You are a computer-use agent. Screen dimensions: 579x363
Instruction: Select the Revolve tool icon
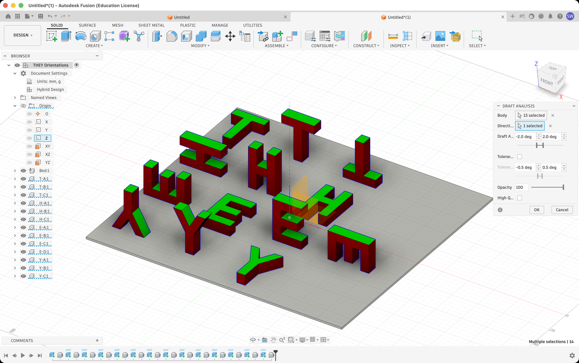(x=81, y=36)
